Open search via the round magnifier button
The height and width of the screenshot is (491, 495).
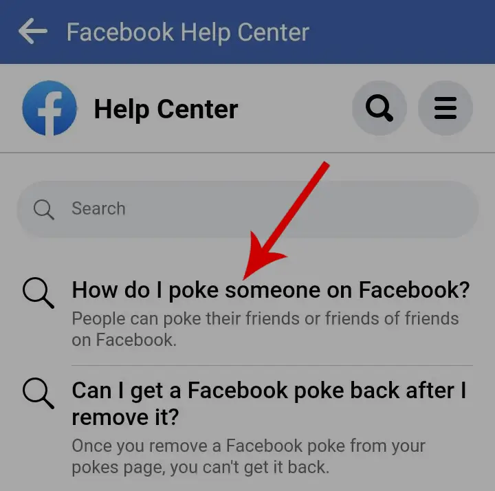coord(379,108)
